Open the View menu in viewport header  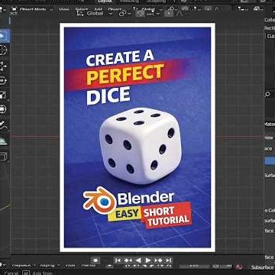click(63, 9)
